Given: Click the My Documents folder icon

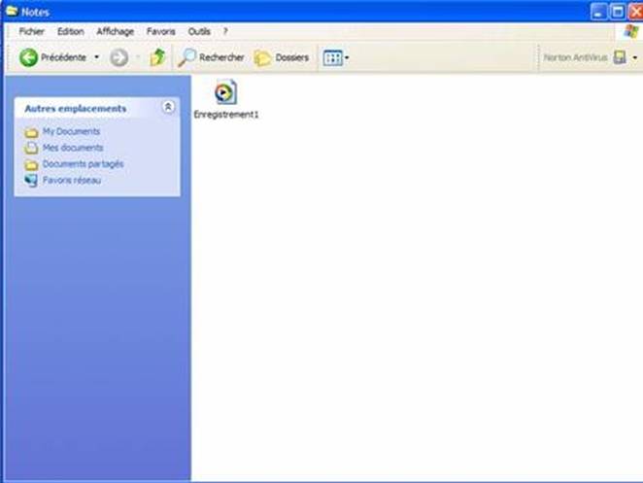Looking at the screenshot, I should pyautogui.click(x=31, y=132).
